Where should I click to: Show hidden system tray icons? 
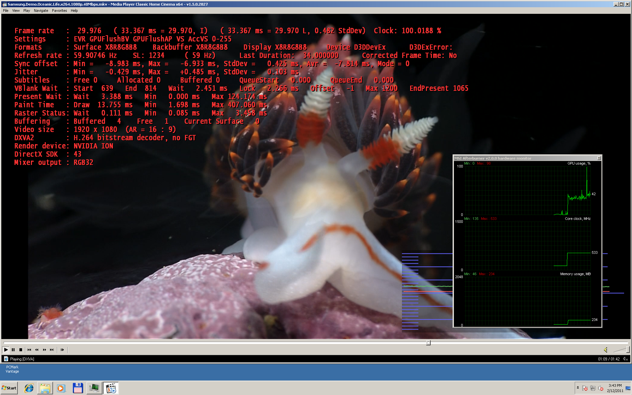[x=578, y=388]
